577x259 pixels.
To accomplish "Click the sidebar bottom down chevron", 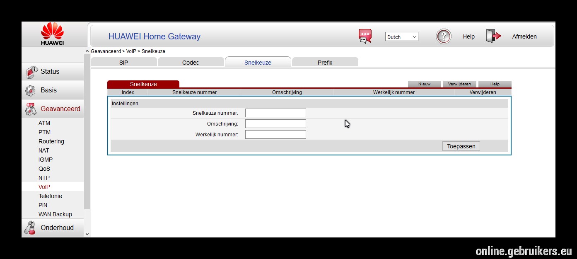I will coord(87,234).
